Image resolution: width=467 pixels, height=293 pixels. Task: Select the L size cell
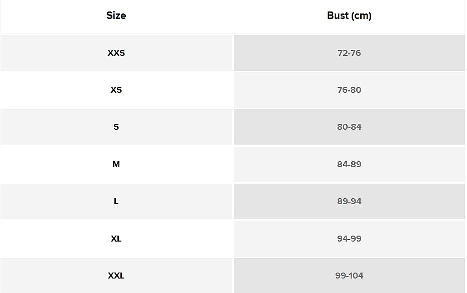point(116,201)
